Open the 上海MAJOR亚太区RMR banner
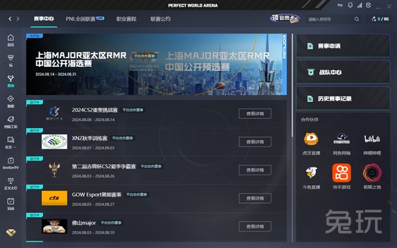The width and height of the screenshot is (397, 248). (156, 64)
